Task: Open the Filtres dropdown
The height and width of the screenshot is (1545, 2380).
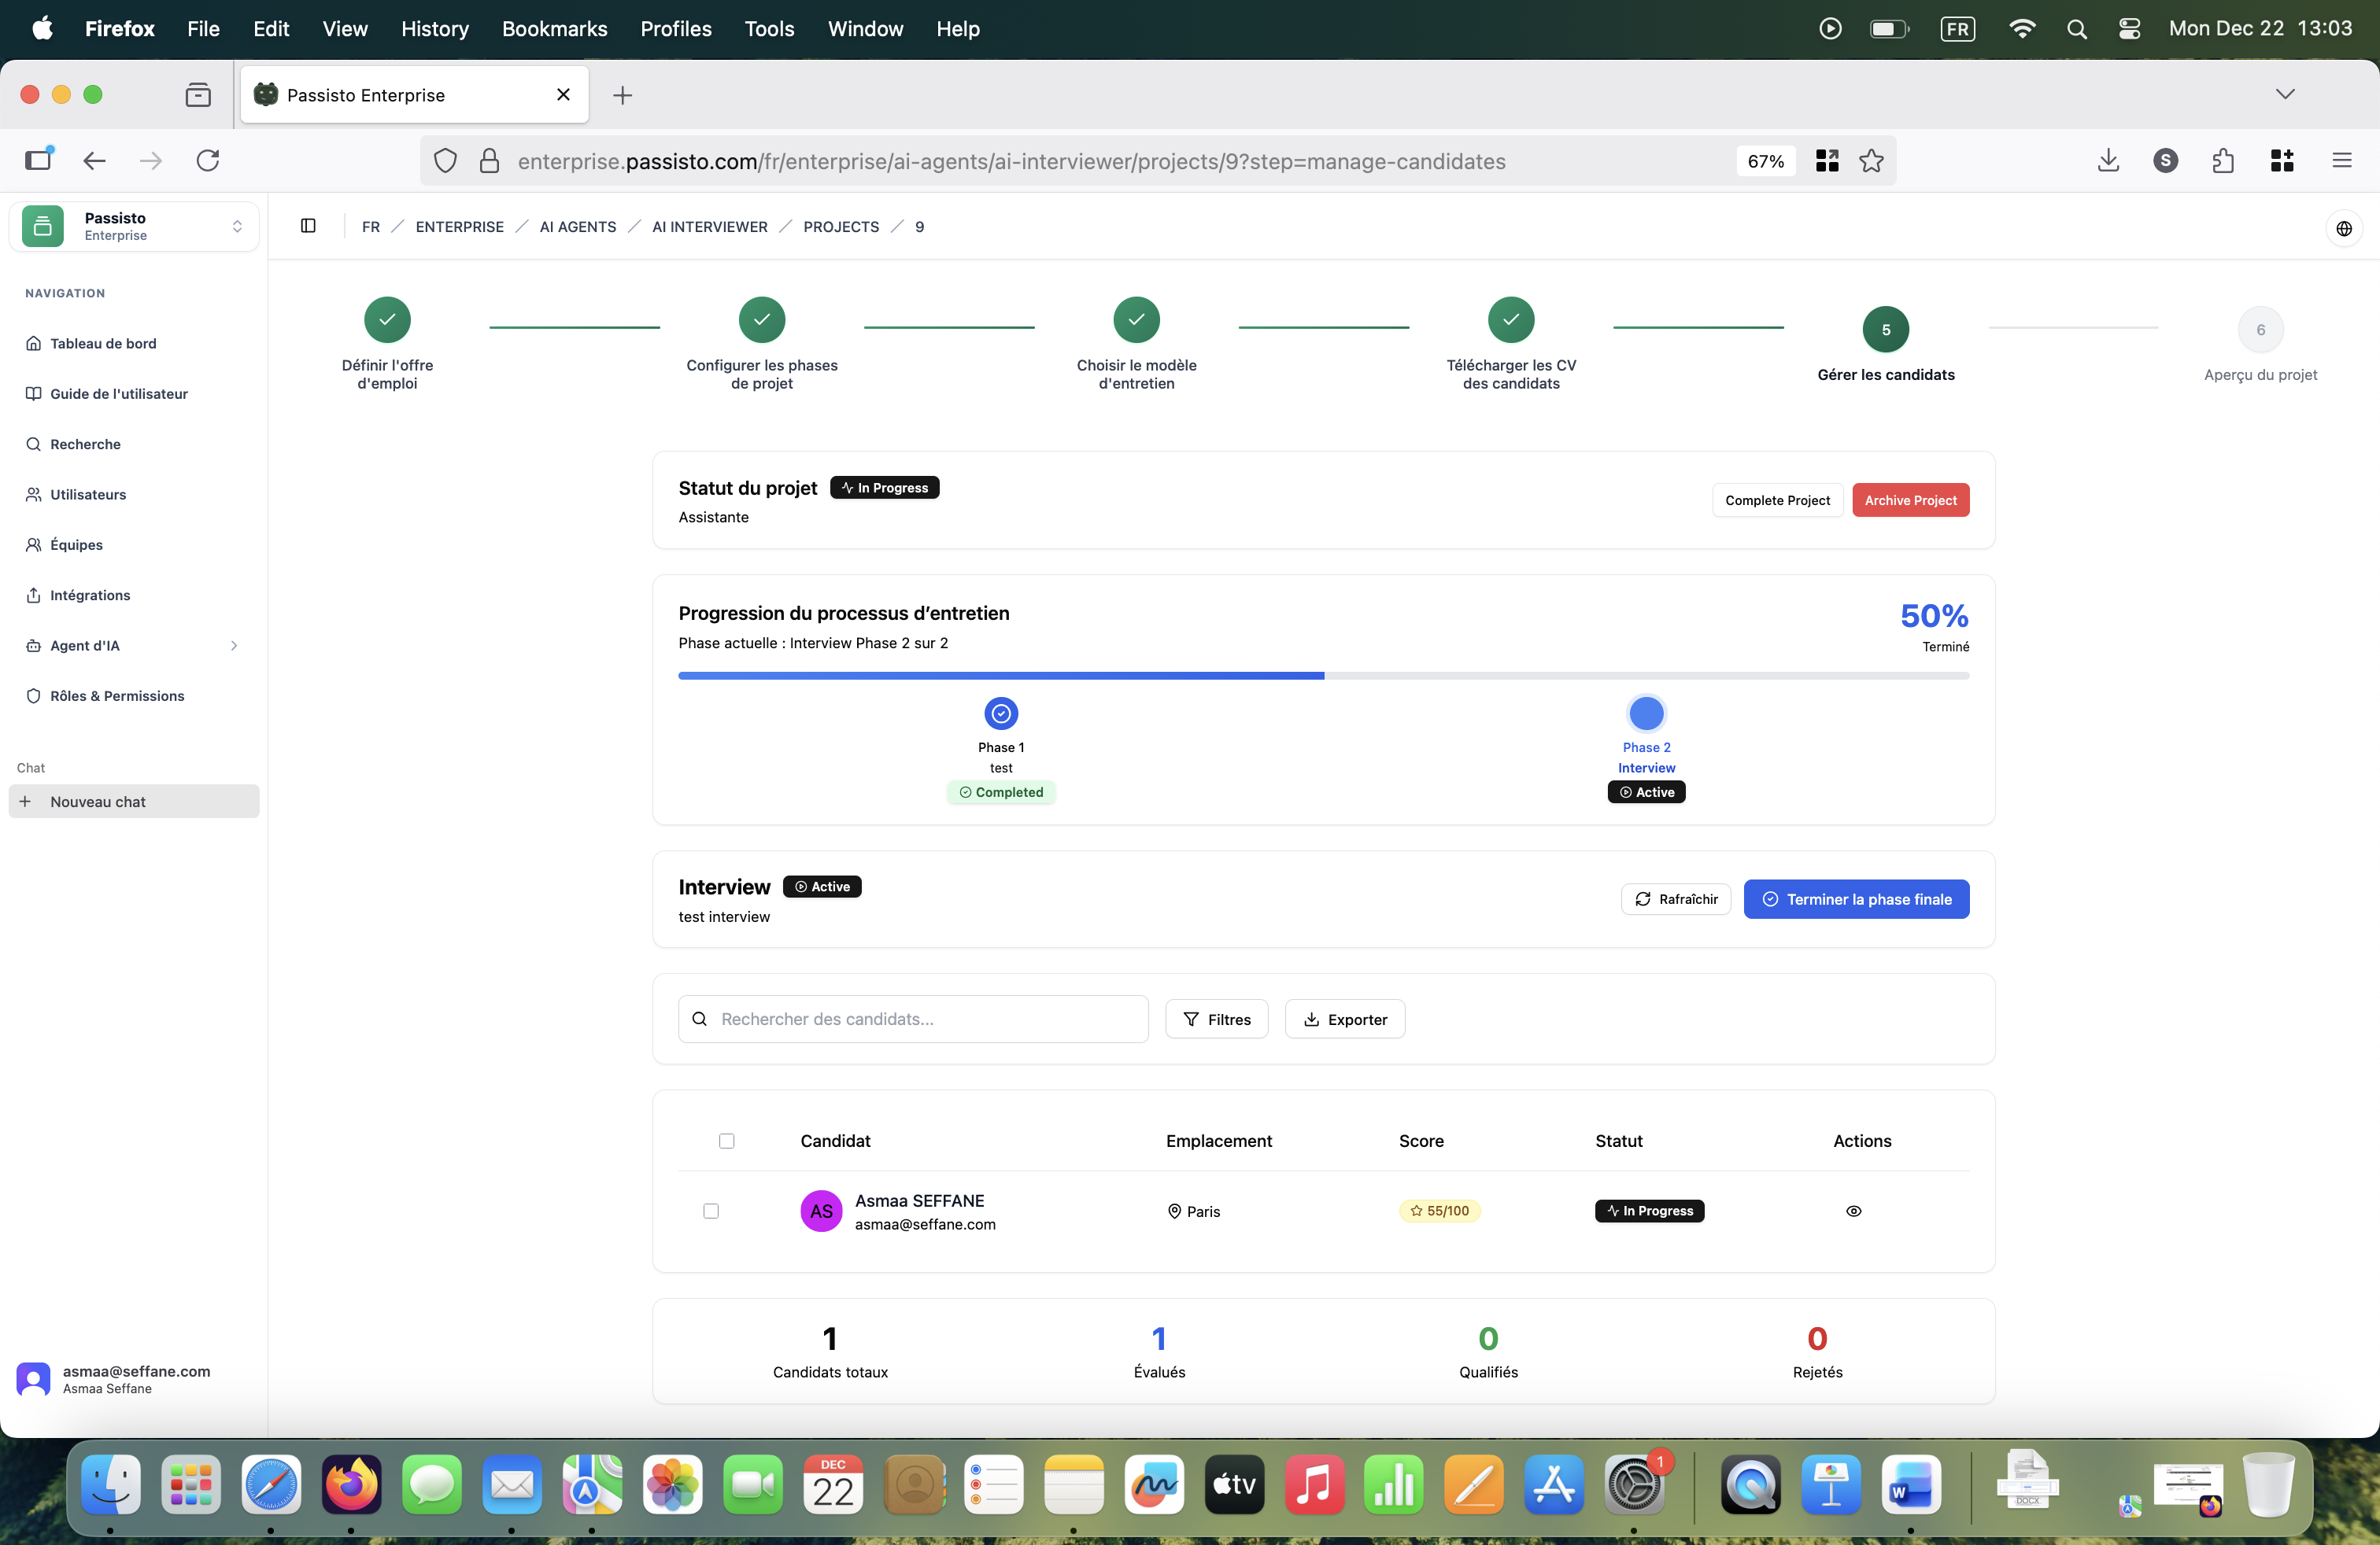Action: pos(1216,1020)
